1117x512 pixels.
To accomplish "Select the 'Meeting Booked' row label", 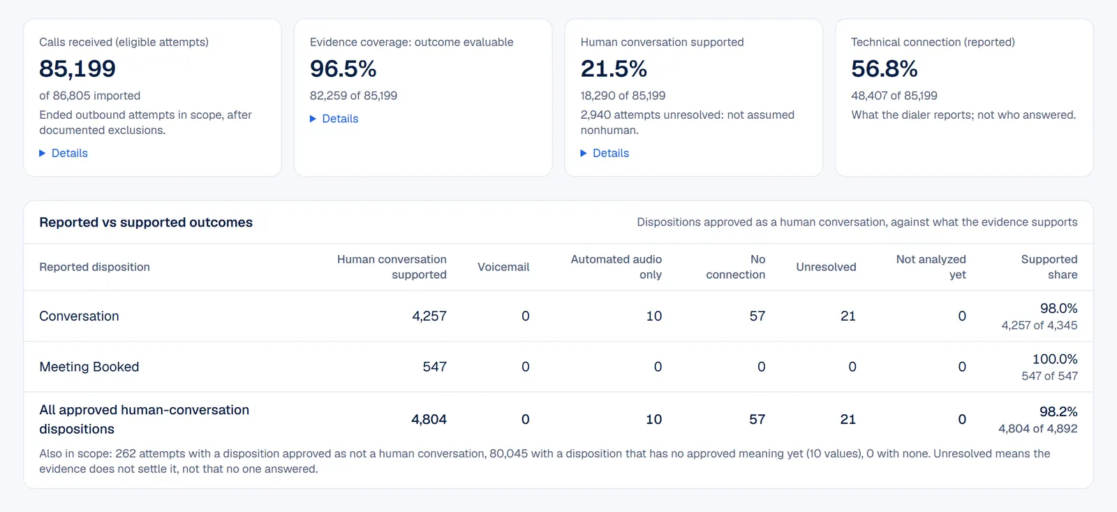I will click(89, 367).
